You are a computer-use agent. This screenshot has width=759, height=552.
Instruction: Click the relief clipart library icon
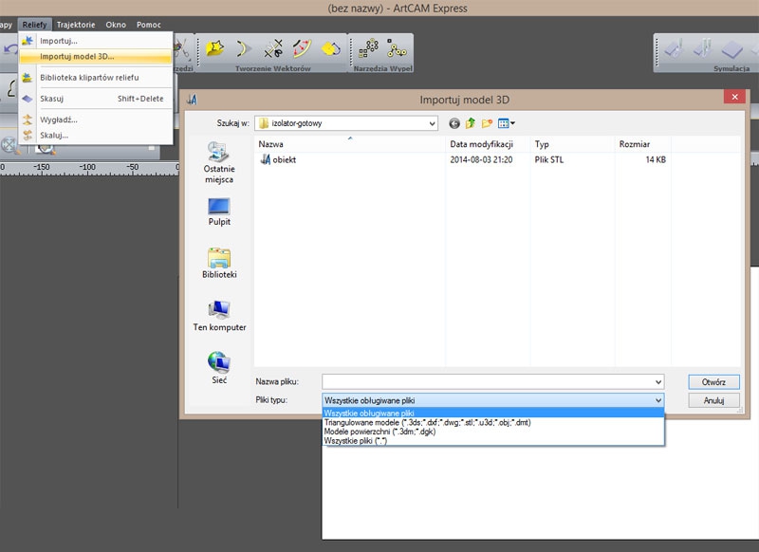[28, 78]
